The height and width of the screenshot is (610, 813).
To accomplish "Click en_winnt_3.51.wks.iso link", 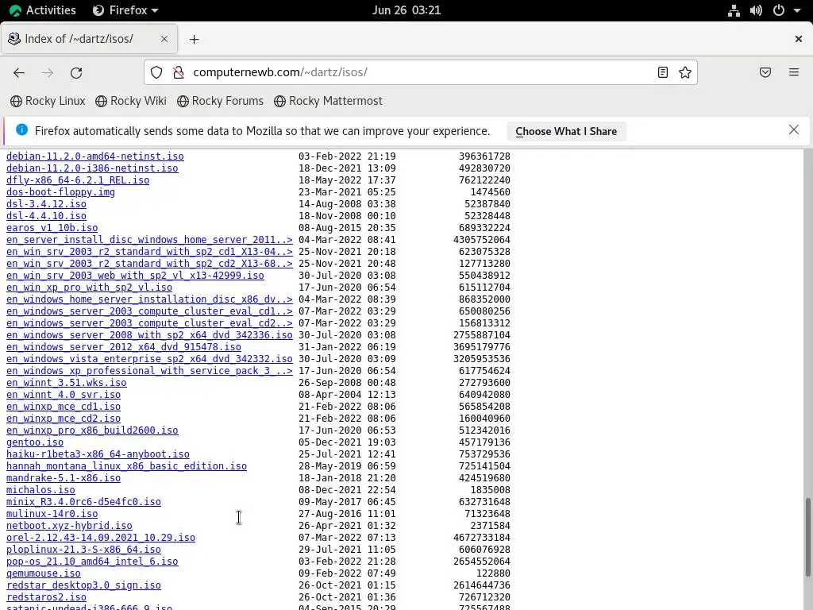I will coord(67,383).
